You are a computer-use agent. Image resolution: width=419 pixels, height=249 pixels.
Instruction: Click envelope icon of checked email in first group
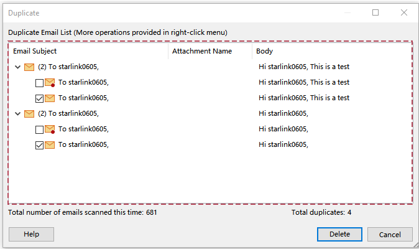(50, 98)
